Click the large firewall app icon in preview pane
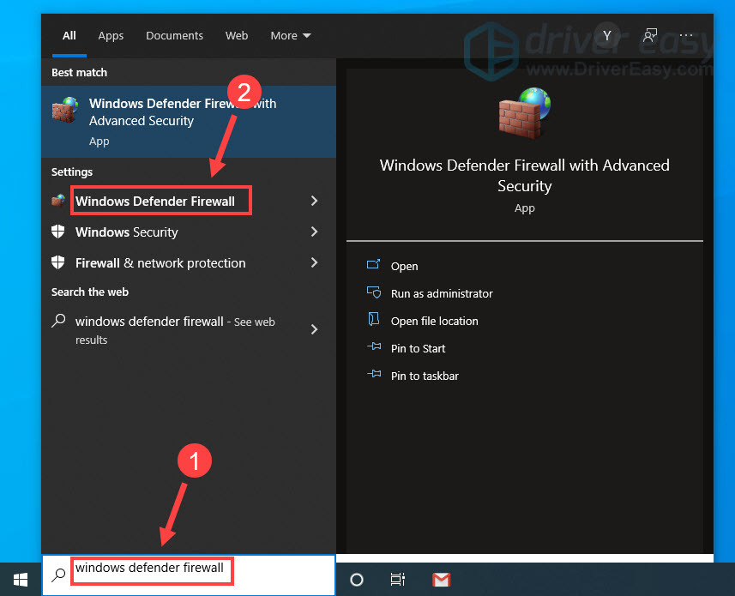735x596 pixels. (x=525, y=113)
